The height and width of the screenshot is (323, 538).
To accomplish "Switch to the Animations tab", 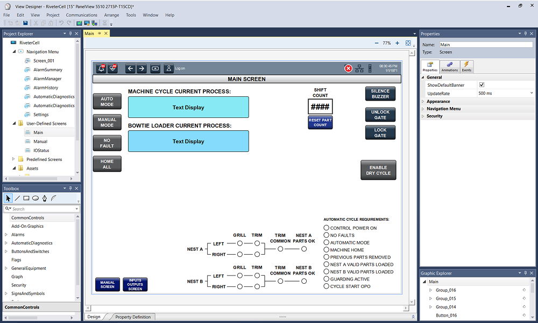I will [x=449, y=67].
